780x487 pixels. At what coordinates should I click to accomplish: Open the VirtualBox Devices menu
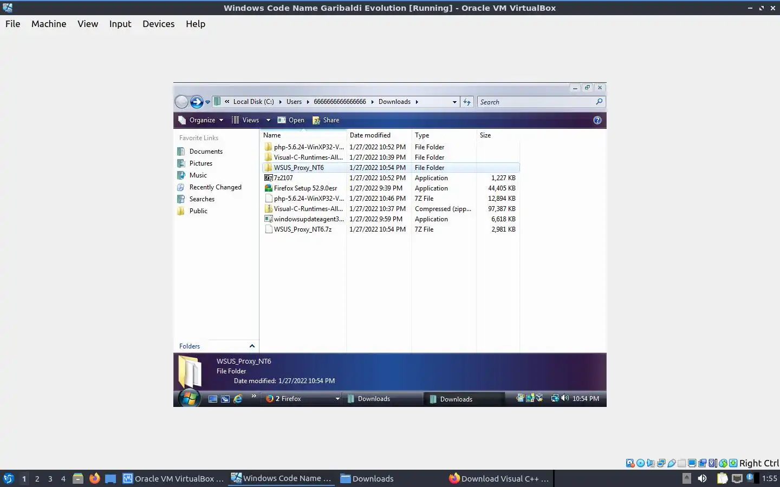pyautogui.click(x=159, y=24)
